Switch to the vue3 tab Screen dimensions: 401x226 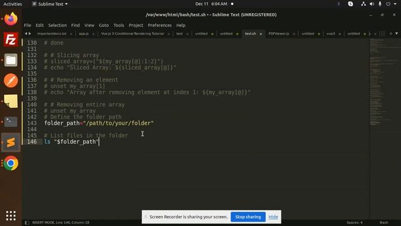[330, 34]
